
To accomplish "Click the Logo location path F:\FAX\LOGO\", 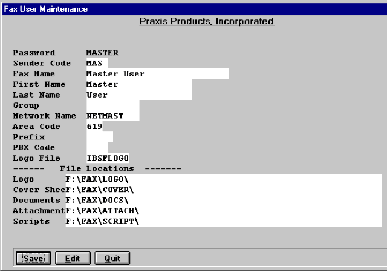I will click(x=223, y=179).
